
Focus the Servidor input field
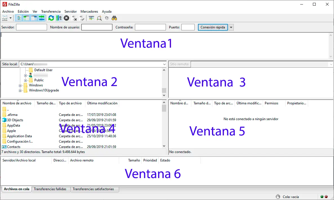[x=32, y=27]
